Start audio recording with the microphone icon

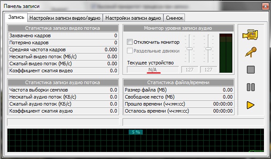click(251, 52)
